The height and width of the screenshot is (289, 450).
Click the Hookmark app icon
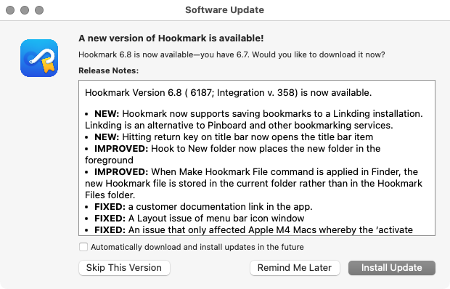(39, 58)
